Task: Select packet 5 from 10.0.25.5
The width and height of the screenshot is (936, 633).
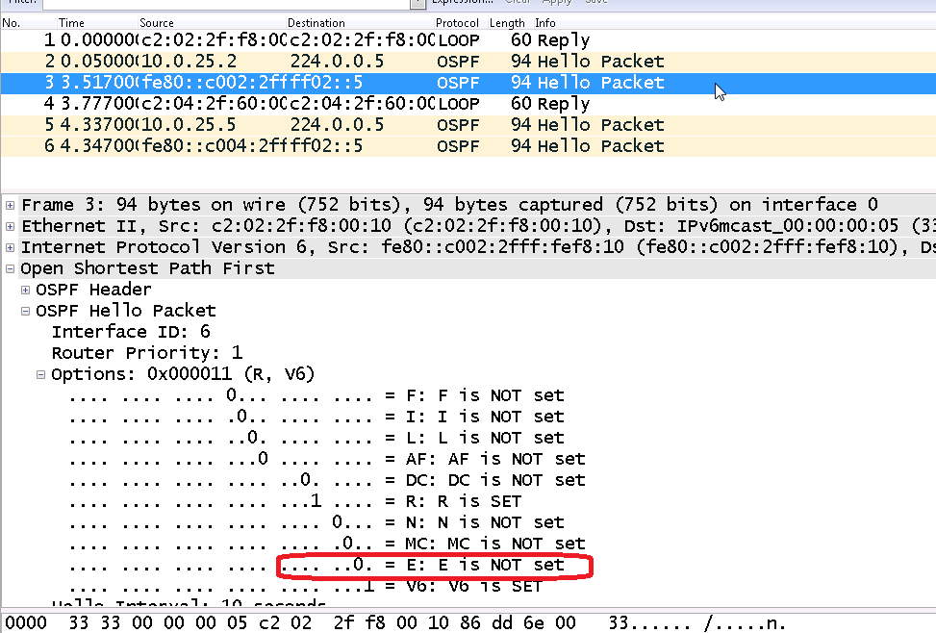Action: 468,125
